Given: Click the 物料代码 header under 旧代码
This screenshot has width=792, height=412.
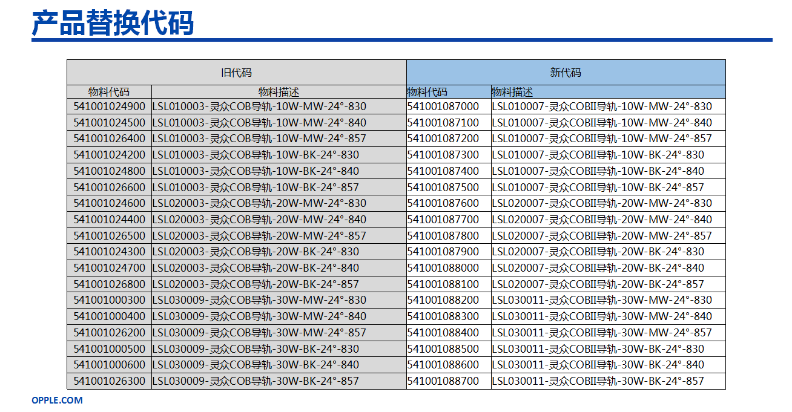Looking at the screenshot, I should (109, 92).
